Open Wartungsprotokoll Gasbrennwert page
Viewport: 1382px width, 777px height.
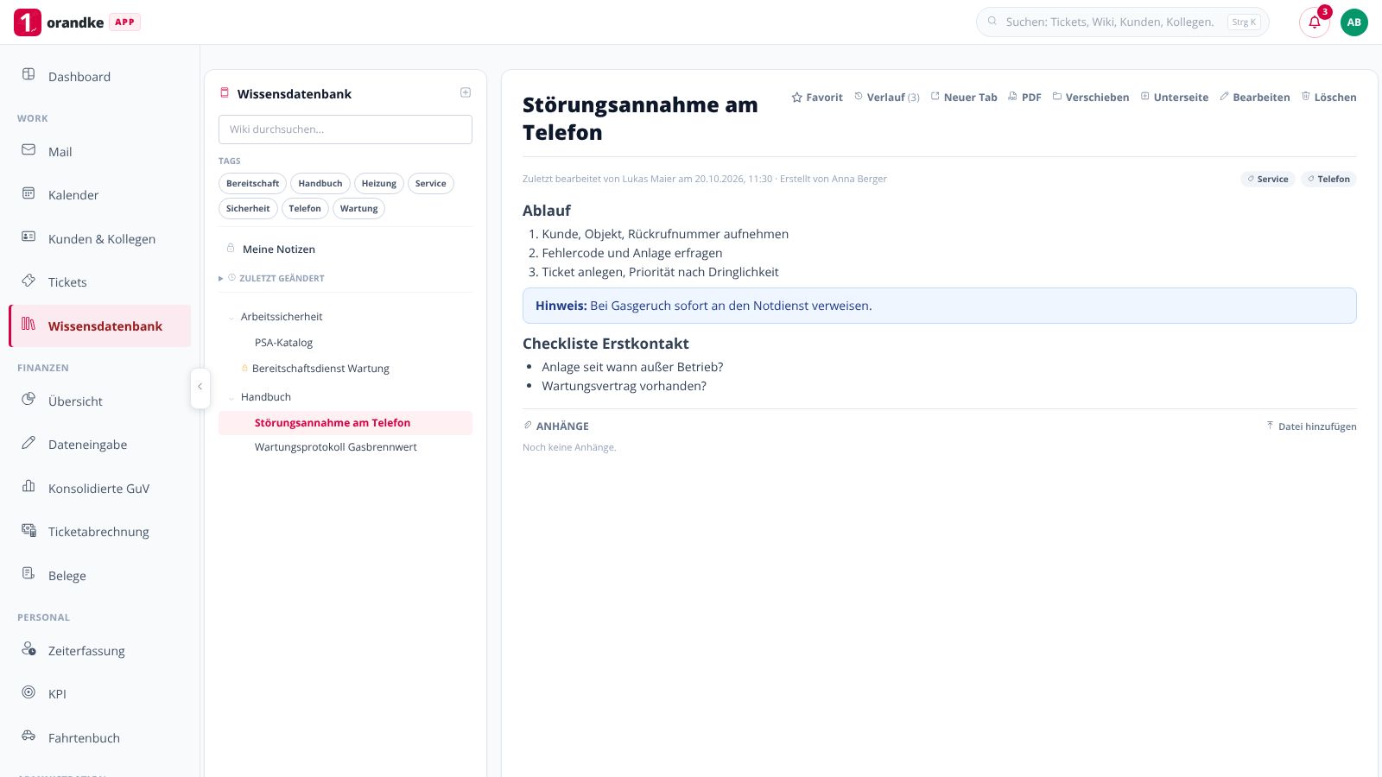(x=345, y=447)
